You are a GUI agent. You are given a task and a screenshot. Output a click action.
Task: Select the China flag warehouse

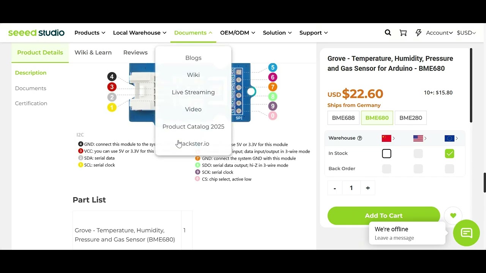(387, 138)
